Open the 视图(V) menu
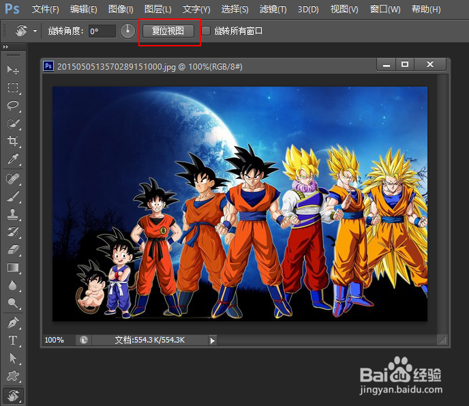The image size is (469, 406). point(344,10)
